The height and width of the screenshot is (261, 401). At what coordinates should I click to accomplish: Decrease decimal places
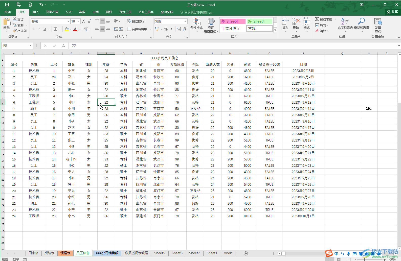click(x=185, y=29)
